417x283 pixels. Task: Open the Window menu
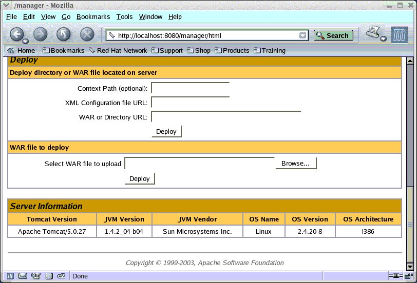click(x=150, y=17)
